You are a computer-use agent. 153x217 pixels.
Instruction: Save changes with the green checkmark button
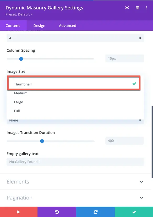pyautogui.click(x=134, y=212)
